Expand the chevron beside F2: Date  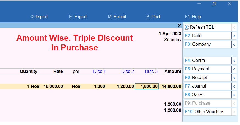pyautogui.click(x=234, y=36)
